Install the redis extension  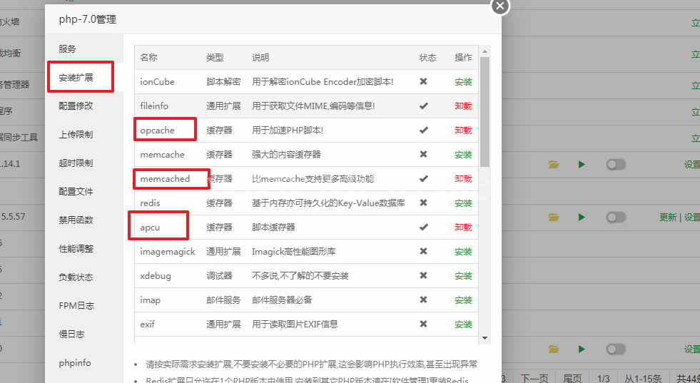pos(463,203)
